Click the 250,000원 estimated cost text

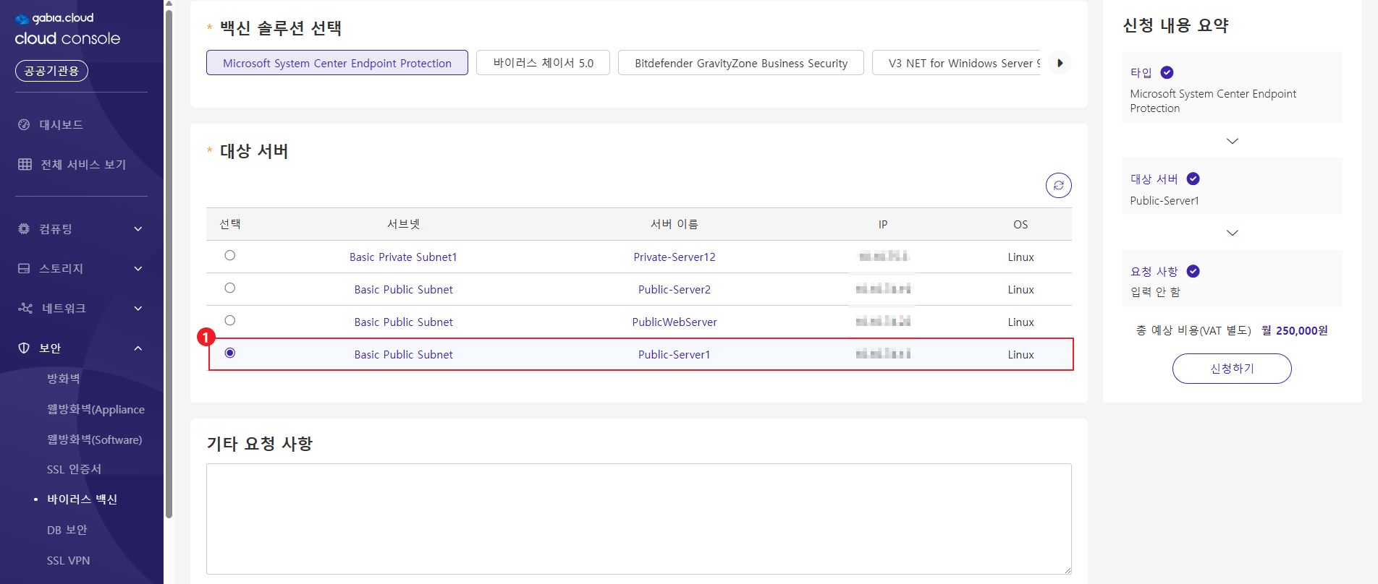[1302, 330]
